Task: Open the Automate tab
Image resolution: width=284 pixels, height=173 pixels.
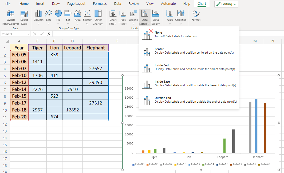Action: tap(168, 3)
